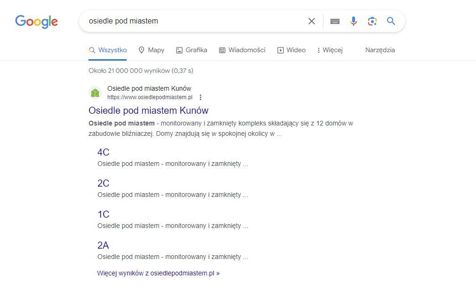Follow the 4C sitelink
This screenshot has width=476, height=290.
click(103, 152)
